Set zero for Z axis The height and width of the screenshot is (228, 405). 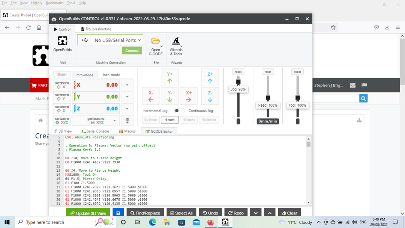(62, 109)
